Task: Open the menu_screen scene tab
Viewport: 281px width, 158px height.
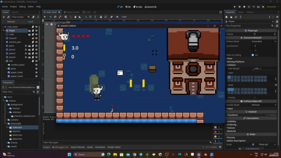Action: click(x=72, y=12)
